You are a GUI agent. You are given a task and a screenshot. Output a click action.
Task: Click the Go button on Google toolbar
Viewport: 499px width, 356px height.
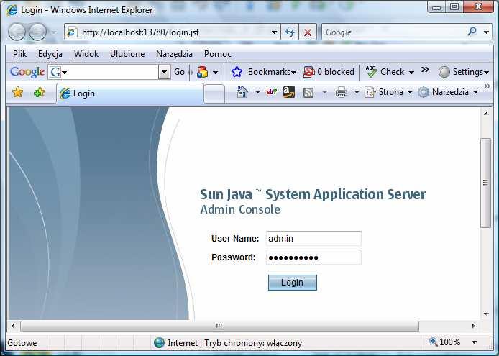180,72
